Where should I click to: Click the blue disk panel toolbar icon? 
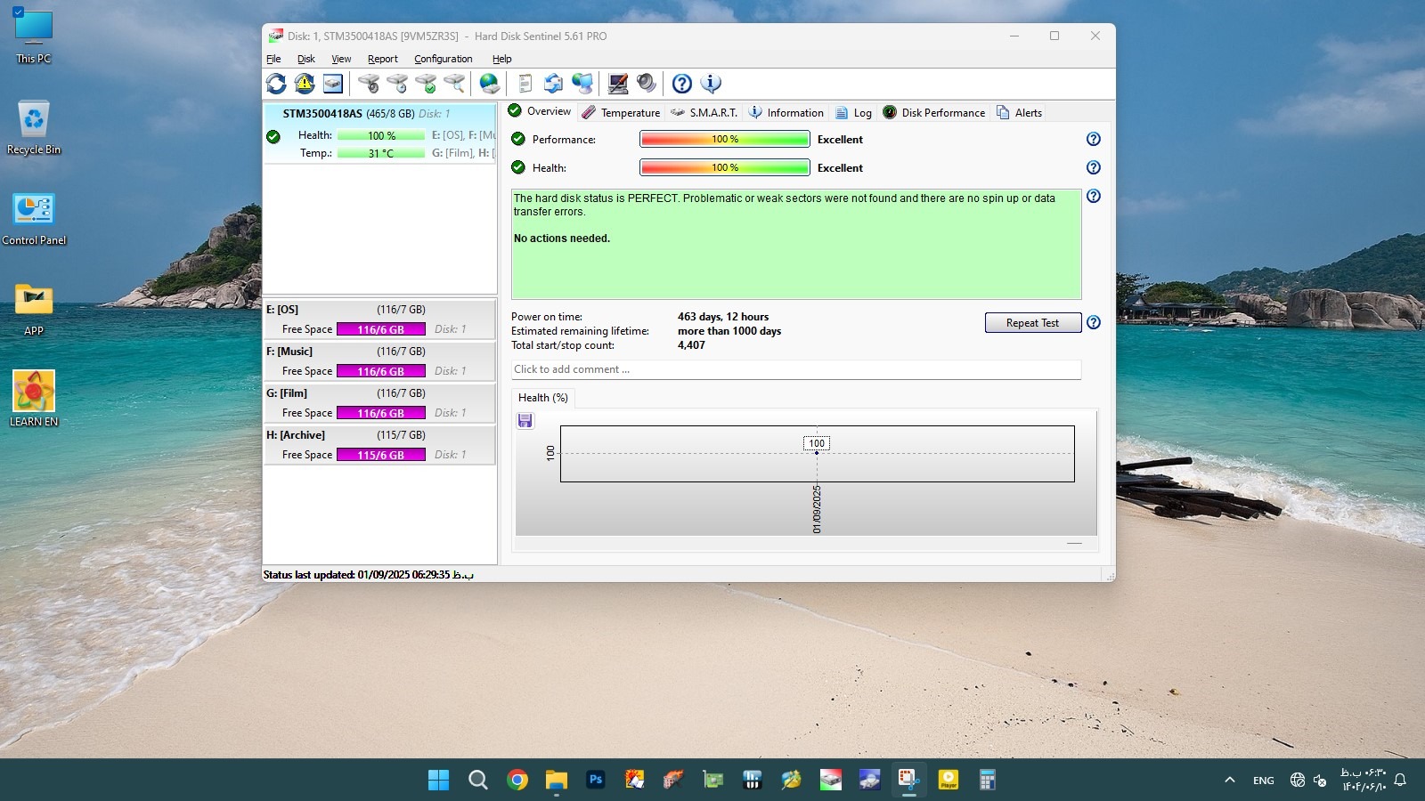[x=333, y=84]
